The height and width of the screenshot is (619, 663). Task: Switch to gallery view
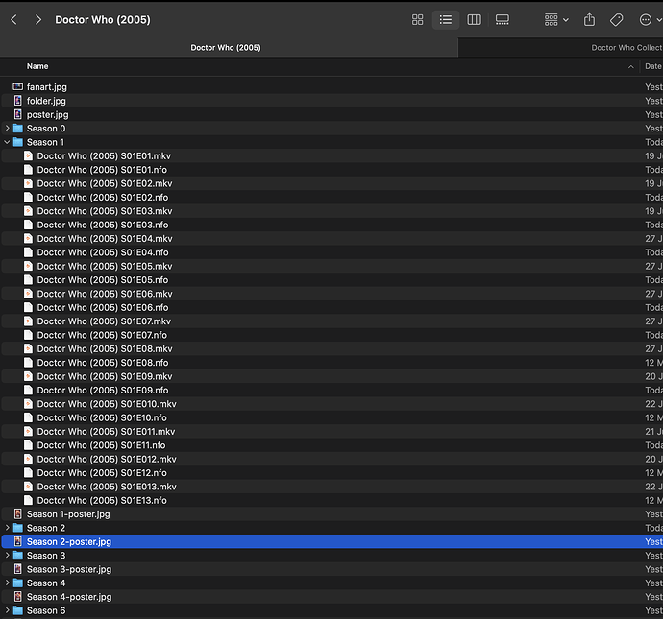503,20
